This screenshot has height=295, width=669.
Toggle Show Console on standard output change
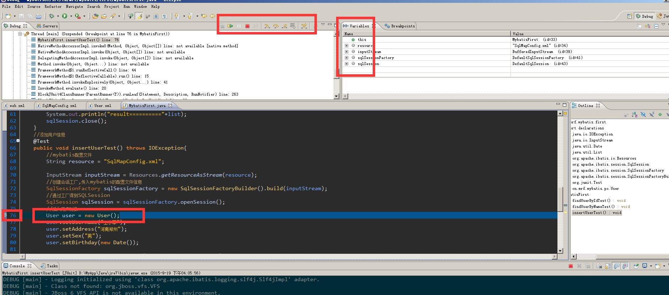tap(616, 266)
